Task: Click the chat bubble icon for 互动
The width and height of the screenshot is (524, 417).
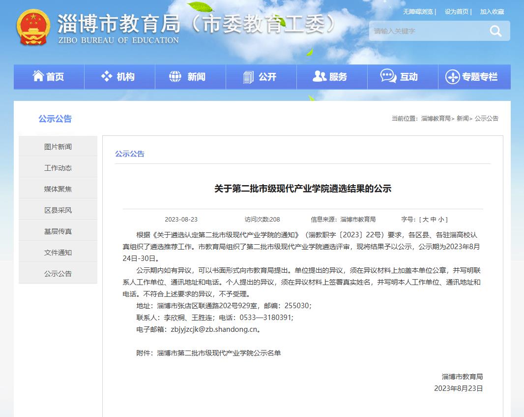Action: click(388, 76)
